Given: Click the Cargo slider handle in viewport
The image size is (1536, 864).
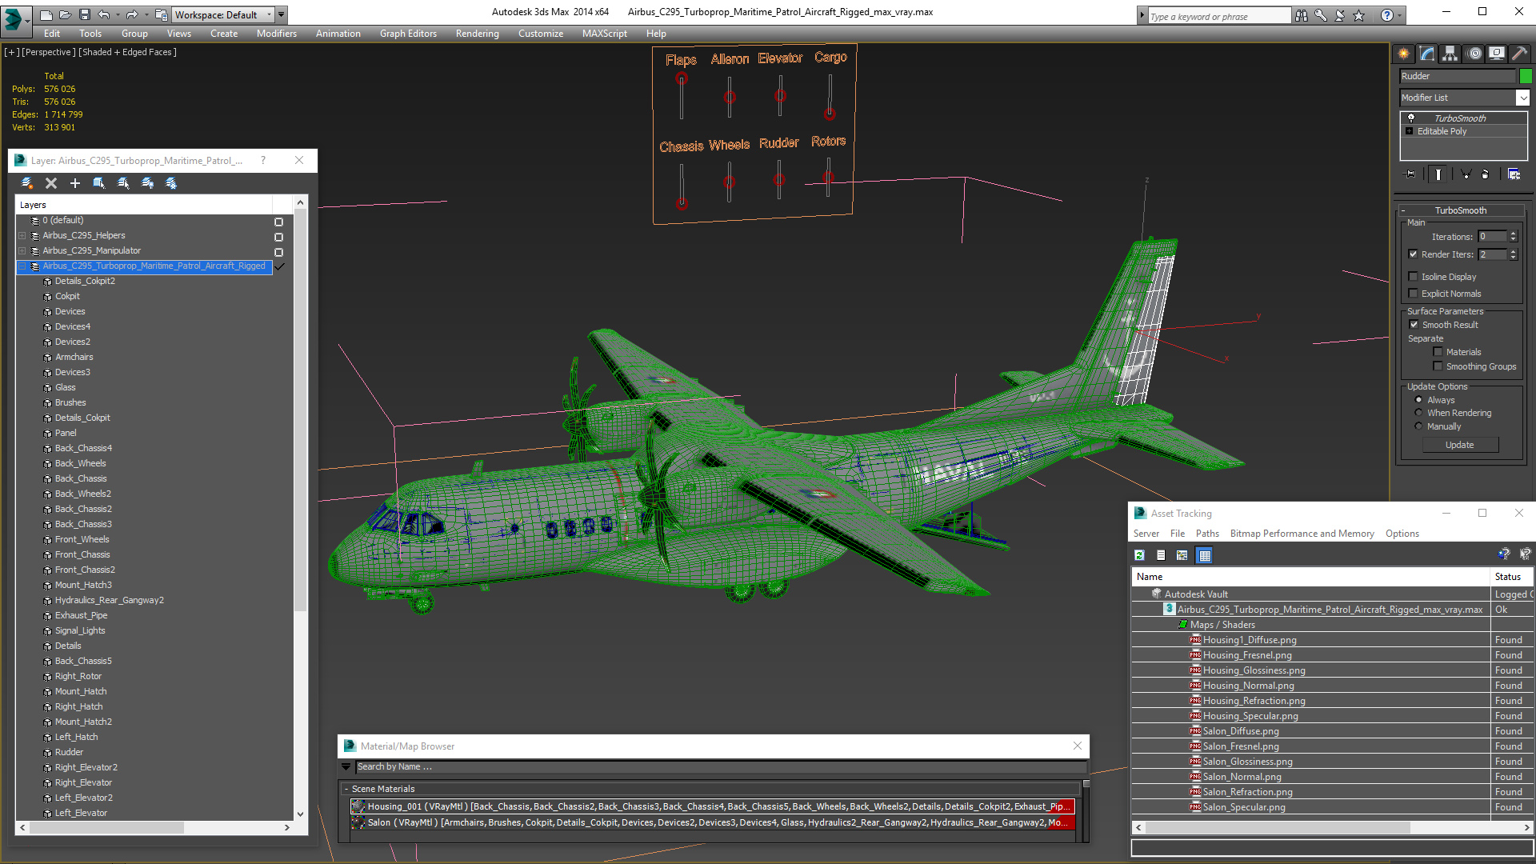Looking at the screenshot, I should pos(830,114).
